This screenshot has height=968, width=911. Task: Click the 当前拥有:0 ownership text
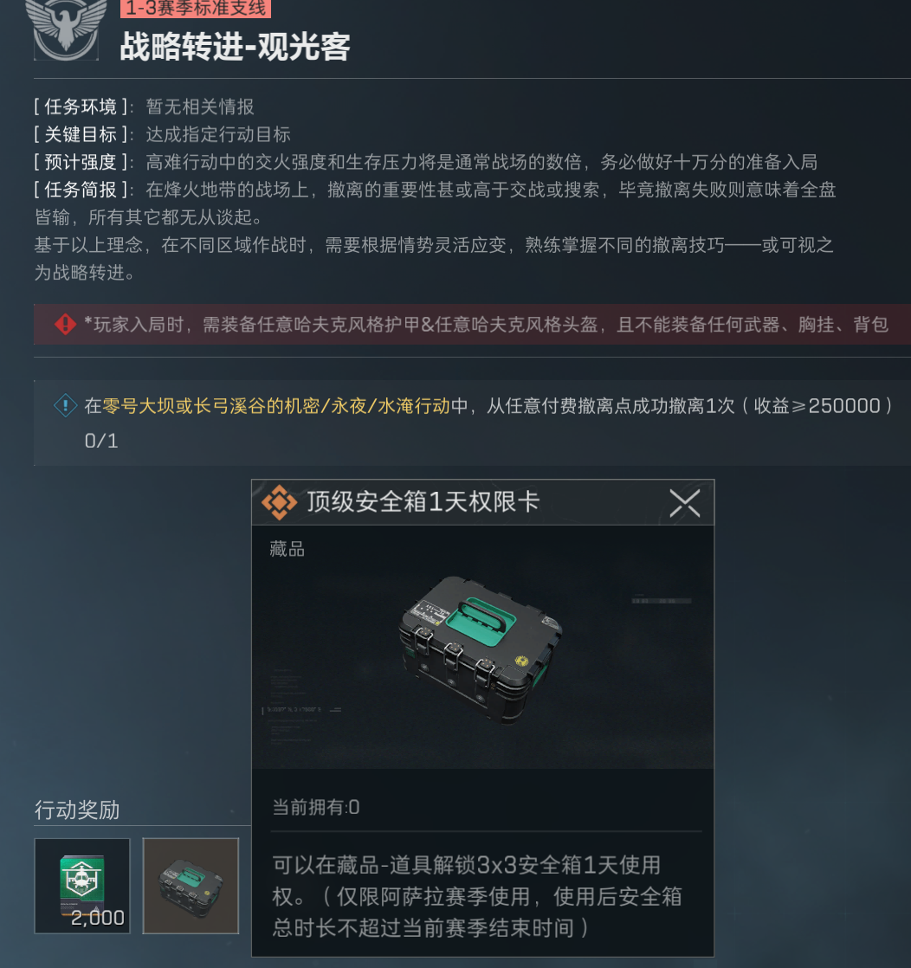(315, 807)
